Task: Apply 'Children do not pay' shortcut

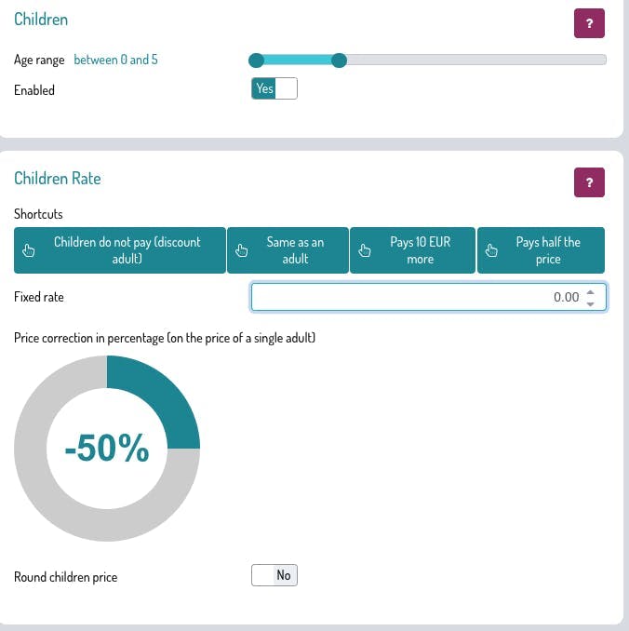Action: [127, 250]
